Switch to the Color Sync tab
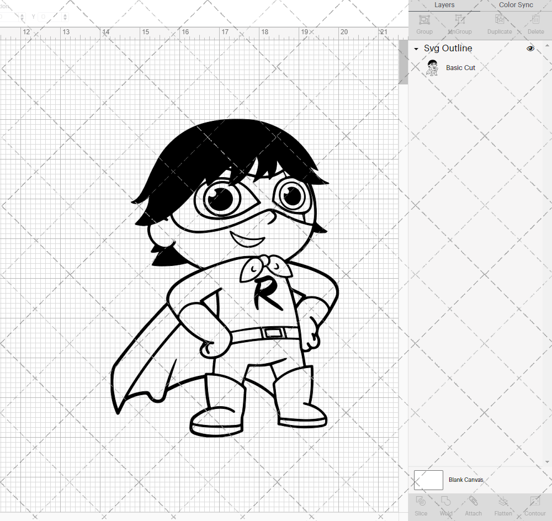The image size is (552, 521). pos(516,5)
